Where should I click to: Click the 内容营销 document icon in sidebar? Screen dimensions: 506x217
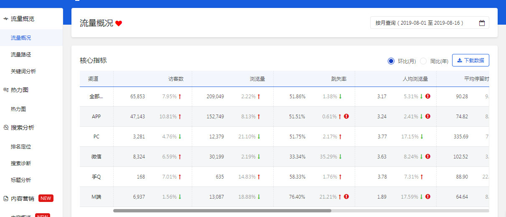[x=6, y=199]
